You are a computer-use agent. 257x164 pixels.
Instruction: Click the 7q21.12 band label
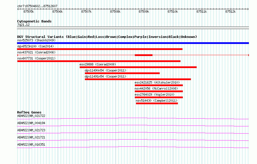click(23, 25)
